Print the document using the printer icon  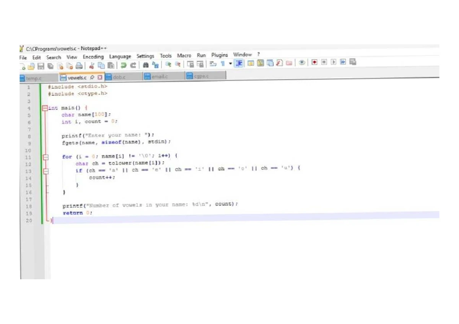click(79, 66)
